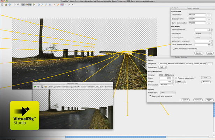Select the red vector line tool
Image resolution: width=215 pixels, height=140 pixels.
[x=55, y=5]
